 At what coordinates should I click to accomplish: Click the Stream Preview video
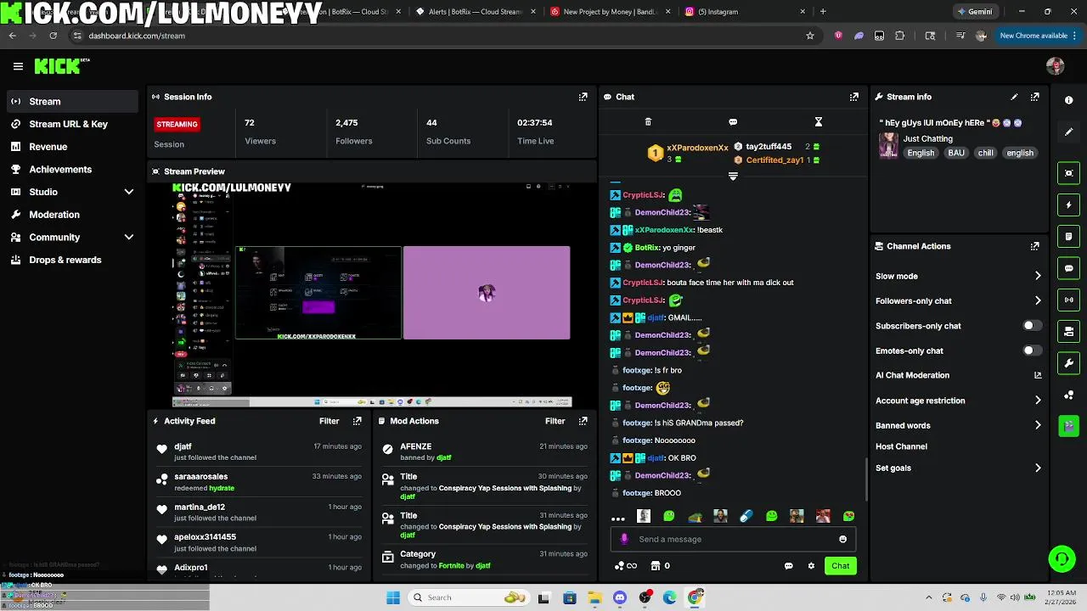tap(372, 294)
